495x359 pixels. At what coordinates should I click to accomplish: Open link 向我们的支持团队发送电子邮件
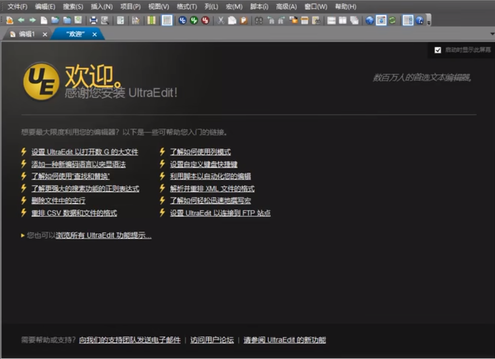click(x=130, y=340)
